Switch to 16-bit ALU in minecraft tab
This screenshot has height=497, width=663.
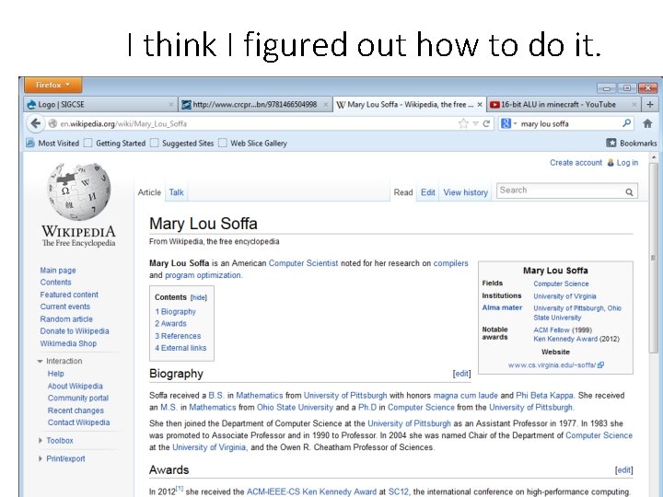pyautogui.click(x=564, y=104)
